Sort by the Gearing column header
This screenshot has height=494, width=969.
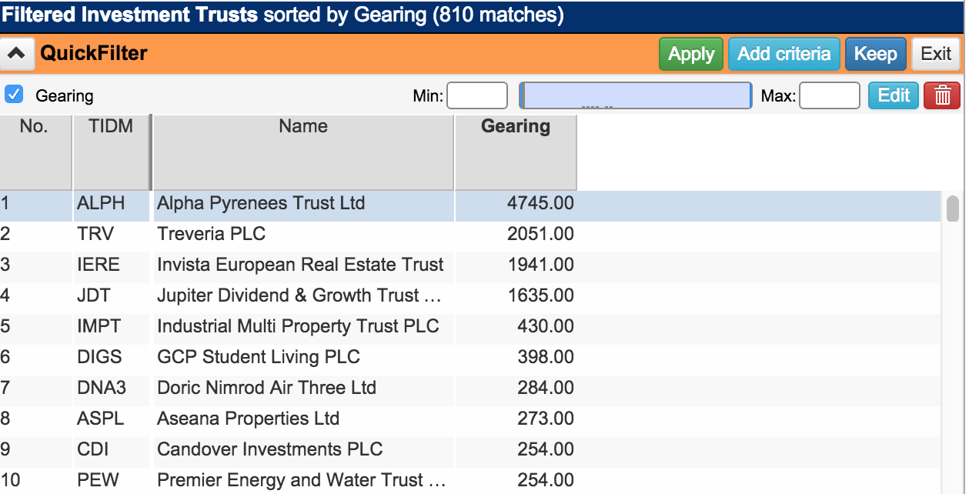point(515,127)
